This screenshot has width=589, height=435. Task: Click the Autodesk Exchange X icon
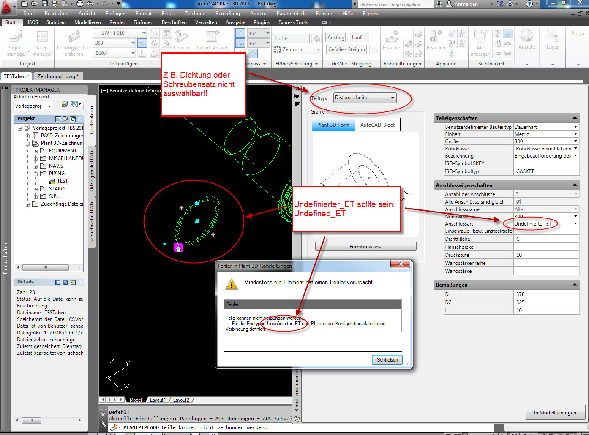(x=500, y=4)
